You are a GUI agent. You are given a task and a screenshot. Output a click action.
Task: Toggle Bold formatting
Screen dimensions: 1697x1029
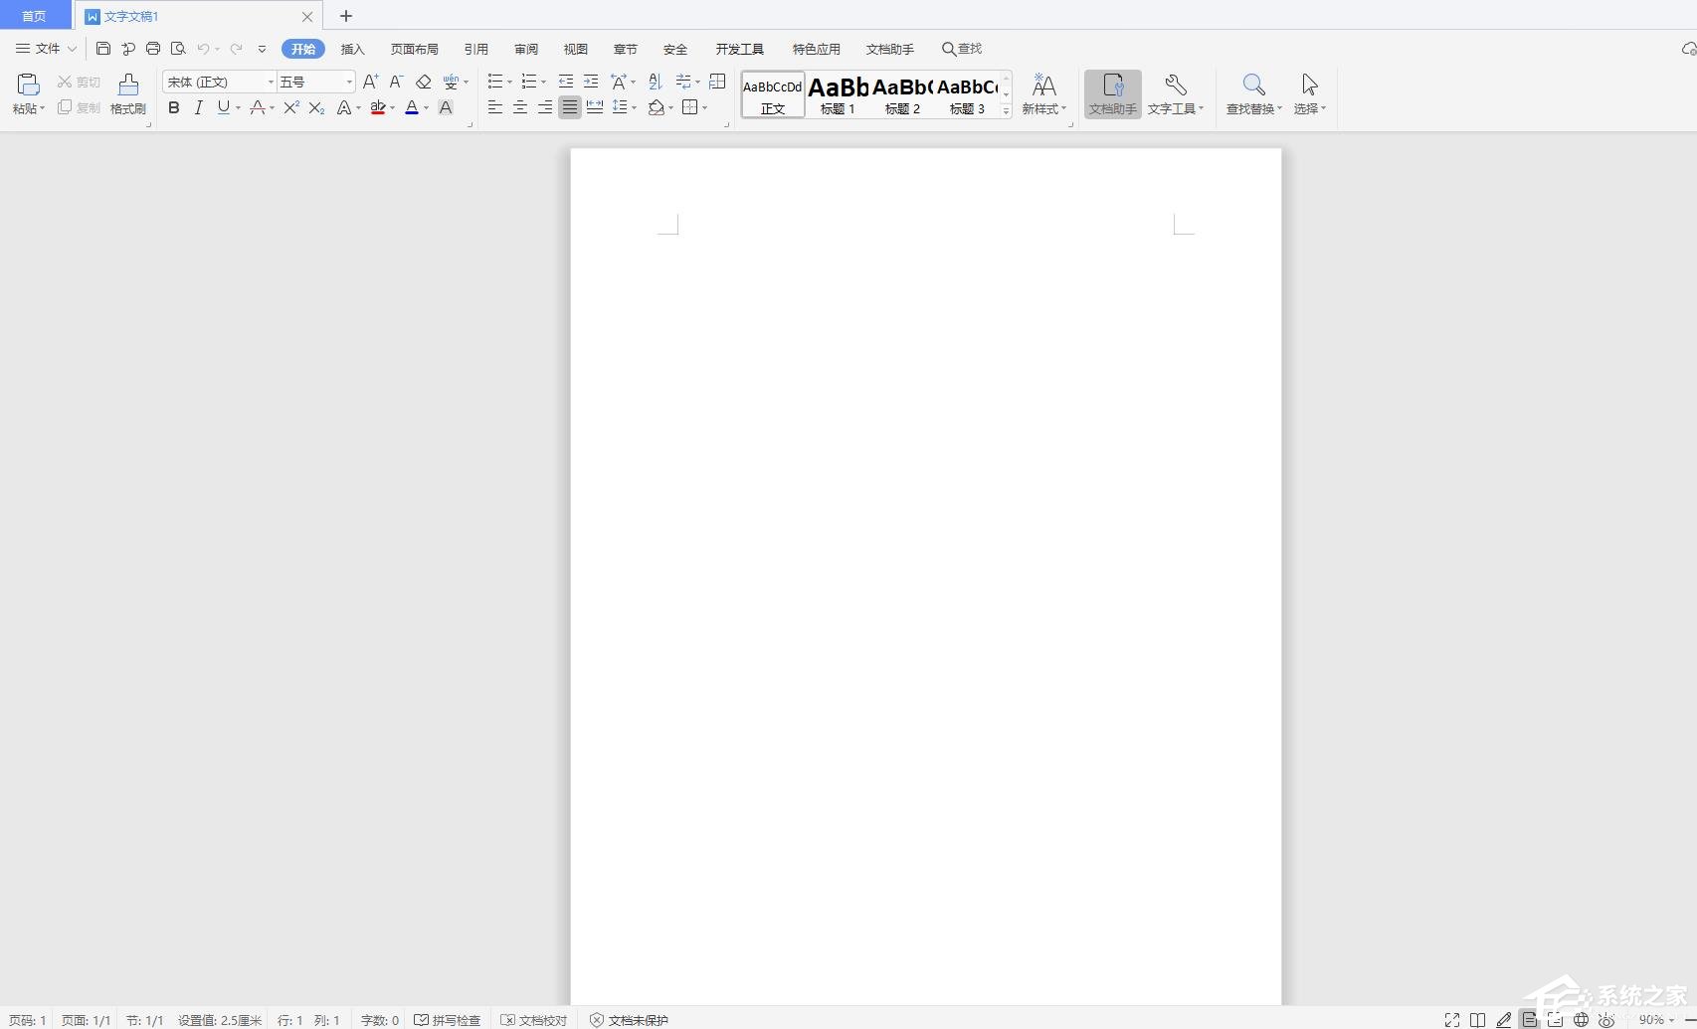coord(174,107)
